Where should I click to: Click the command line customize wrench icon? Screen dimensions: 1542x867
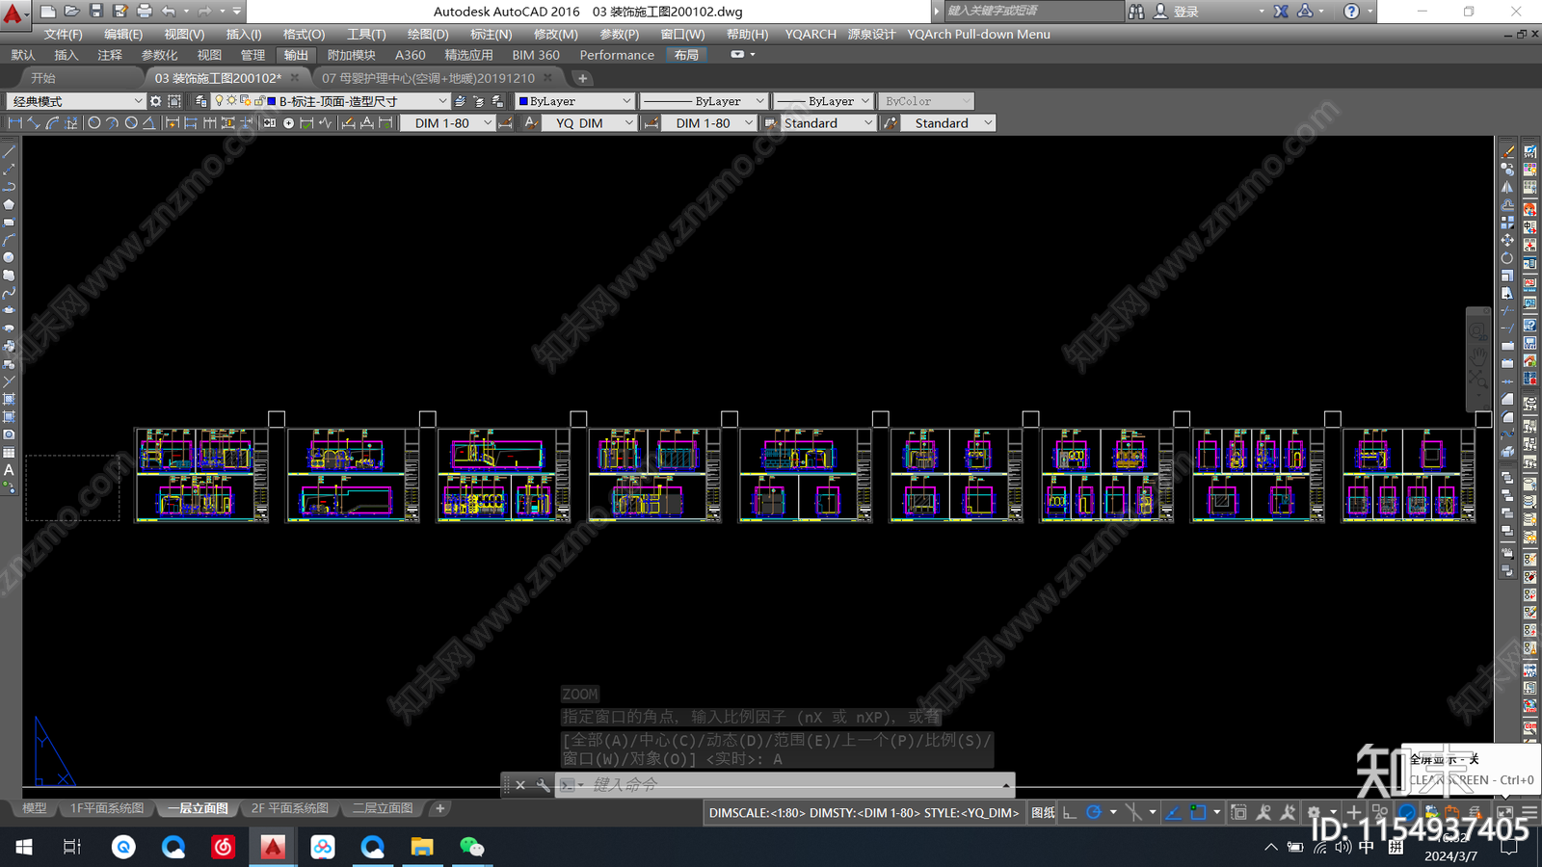pos(543,785)
